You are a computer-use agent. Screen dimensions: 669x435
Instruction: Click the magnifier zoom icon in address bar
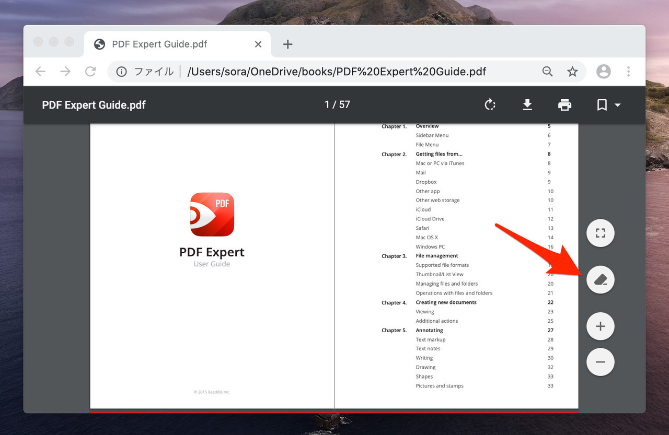[547, 72]
